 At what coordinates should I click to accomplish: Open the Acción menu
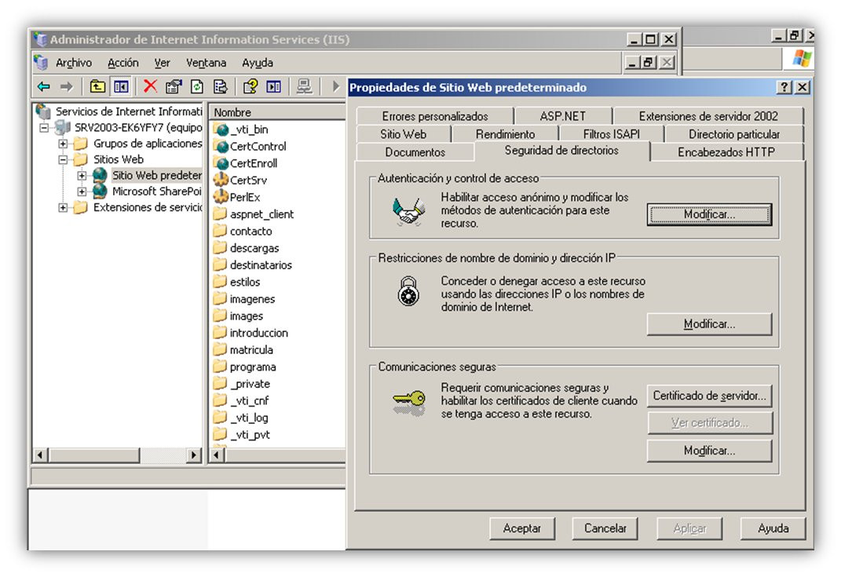tap(122, 63)
